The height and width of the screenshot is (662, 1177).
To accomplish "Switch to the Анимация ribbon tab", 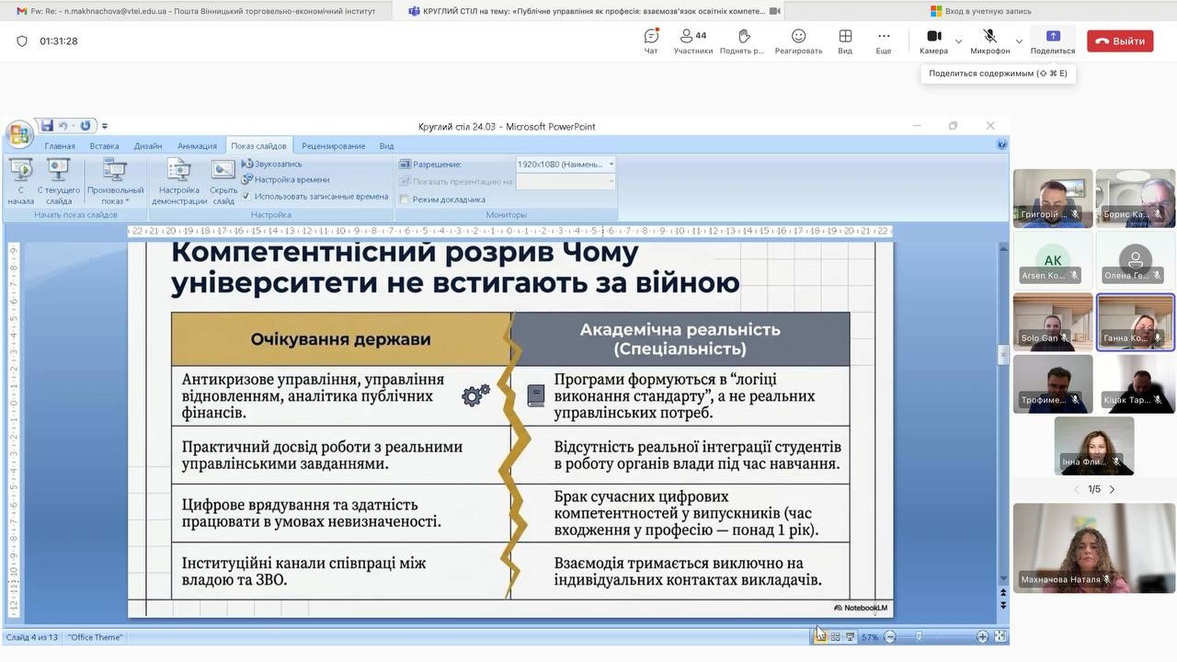I will point(197,146).
